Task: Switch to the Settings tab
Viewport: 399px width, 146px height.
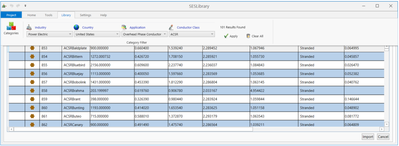Action: tap(85, 15)
